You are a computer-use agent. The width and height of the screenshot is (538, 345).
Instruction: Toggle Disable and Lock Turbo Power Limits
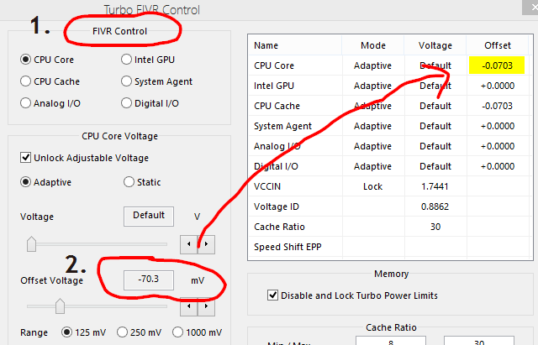pyautogui.click(x=272, y=295)
